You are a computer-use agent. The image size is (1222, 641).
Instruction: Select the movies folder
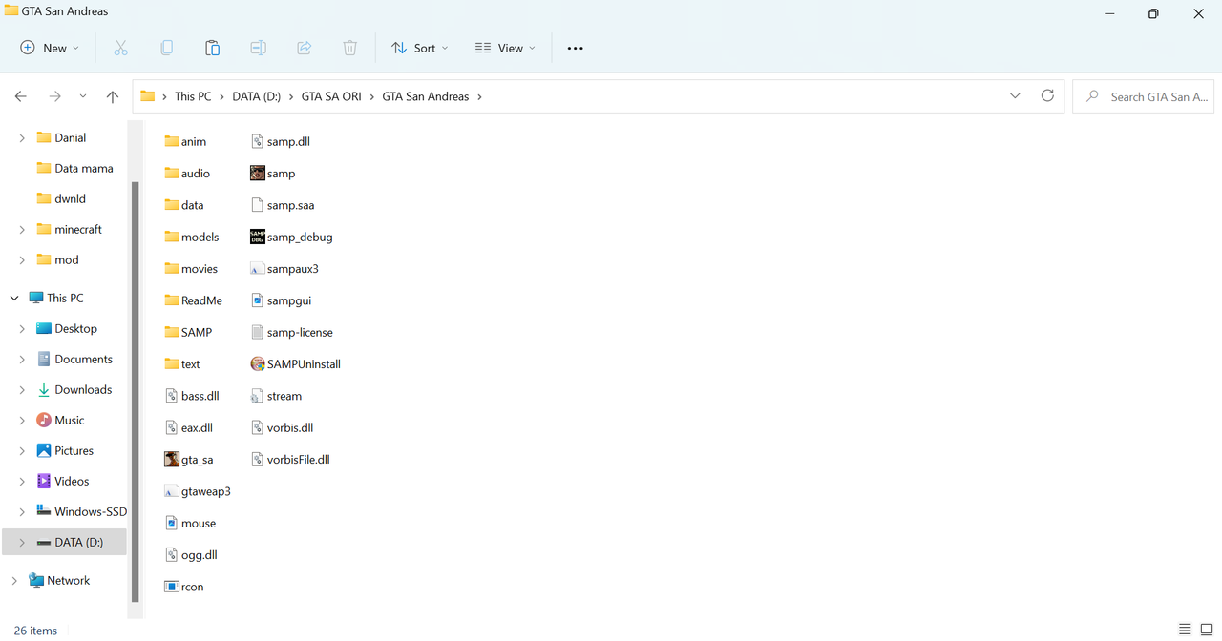191,269
